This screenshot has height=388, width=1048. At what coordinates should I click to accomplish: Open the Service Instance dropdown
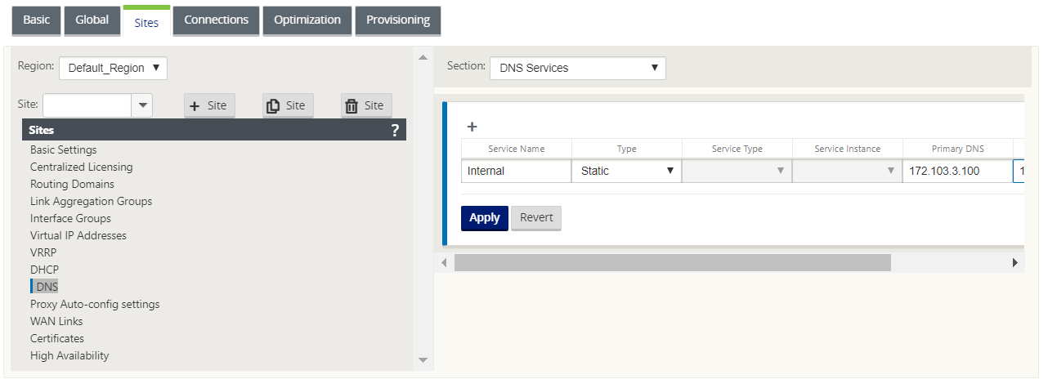848,171
